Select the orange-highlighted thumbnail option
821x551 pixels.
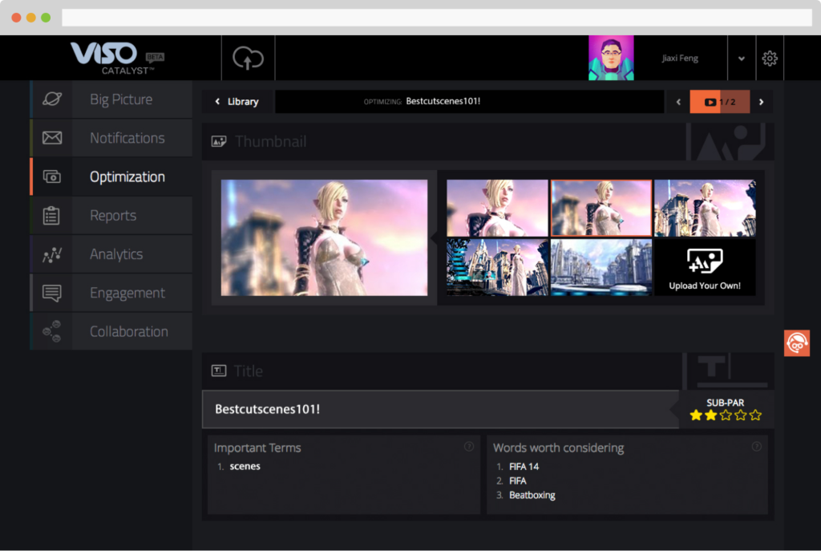[601, 208]
